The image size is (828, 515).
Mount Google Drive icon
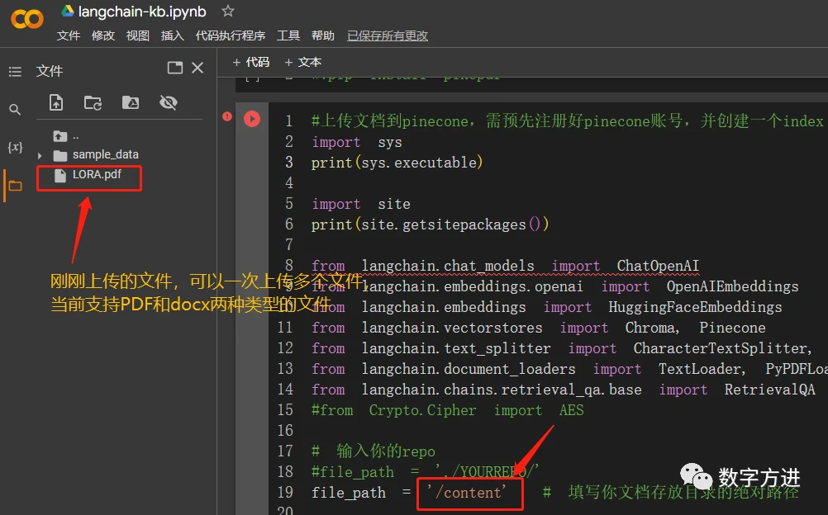(131, 102)
